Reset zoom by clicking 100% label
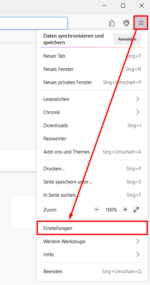This screenshot has width=150, height=285. tap(111, 210)
